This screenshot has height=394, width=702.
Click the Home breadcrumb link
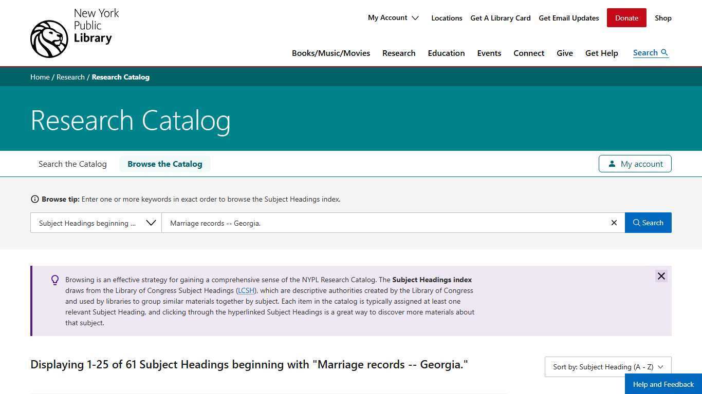40,77
